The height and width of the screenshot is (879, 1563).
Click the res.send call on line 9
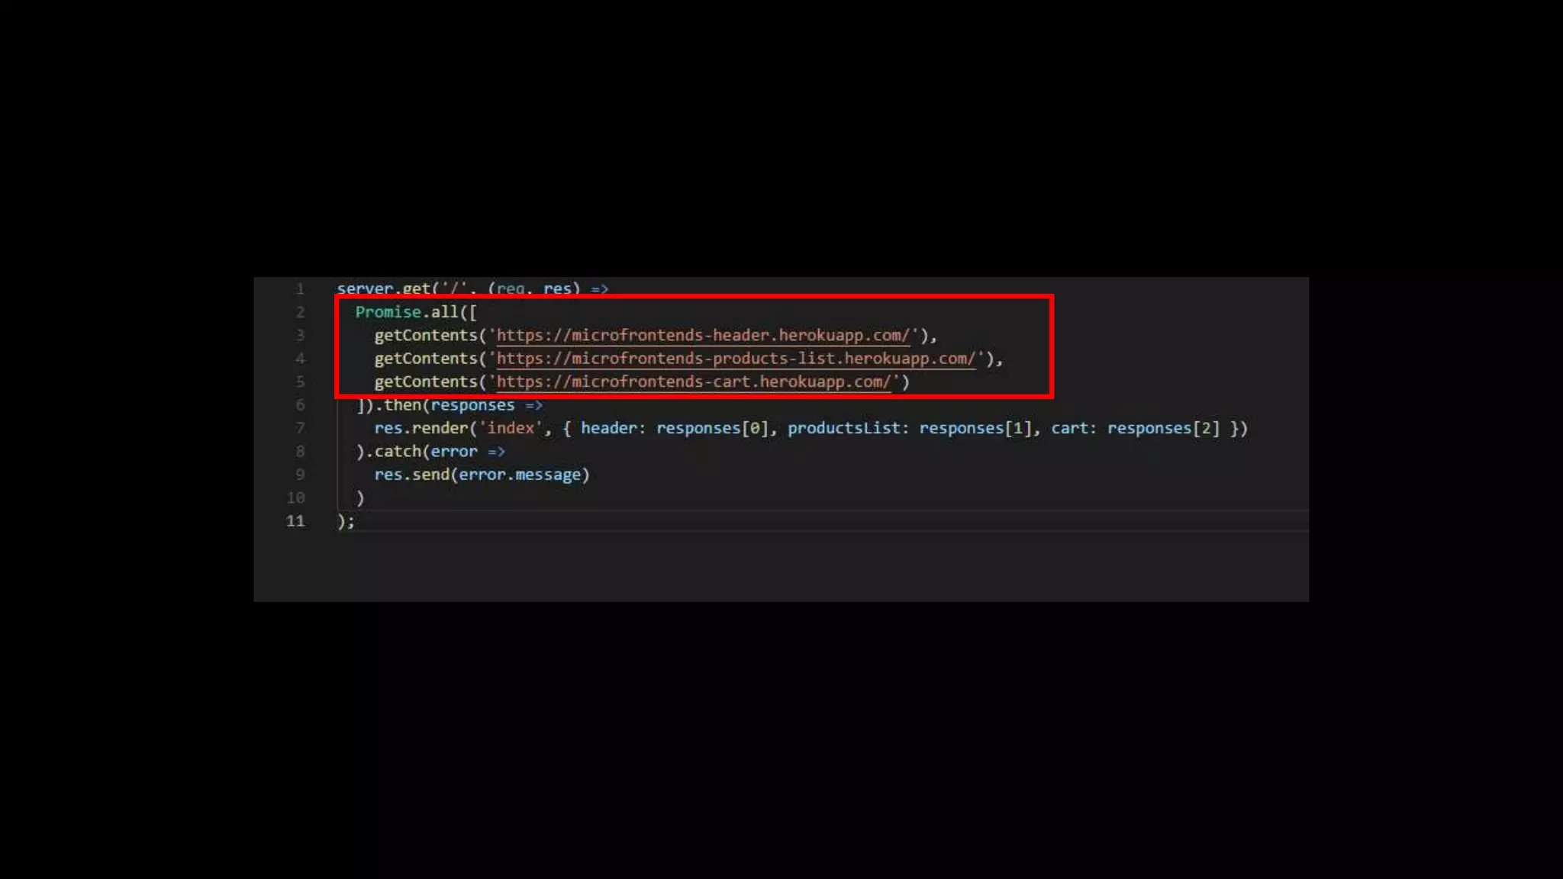point(411,475)
